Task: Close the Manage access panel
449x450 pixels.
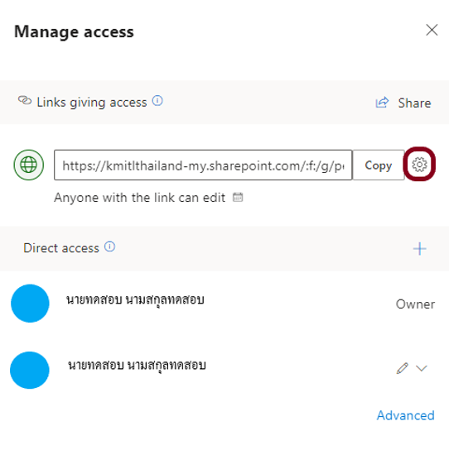Action: tap(432, 30)
